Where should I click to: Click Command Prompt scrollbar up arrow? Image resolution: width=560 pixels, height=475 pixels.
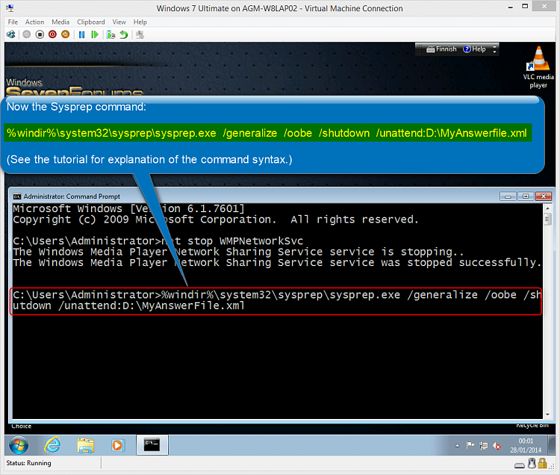pos(547,208)
